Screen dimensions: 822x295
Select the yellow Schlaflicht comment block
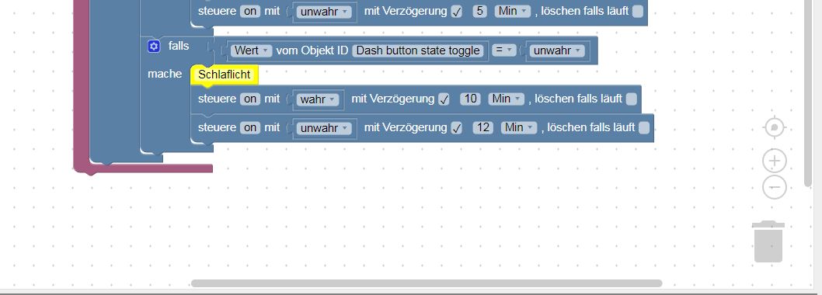pos(225,75)
